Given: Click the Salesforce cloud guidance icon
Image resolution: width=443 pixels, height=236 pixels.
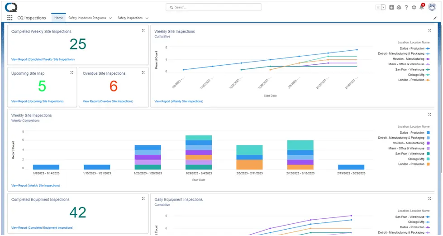Looking at the screenshot, I should (399, 7).
